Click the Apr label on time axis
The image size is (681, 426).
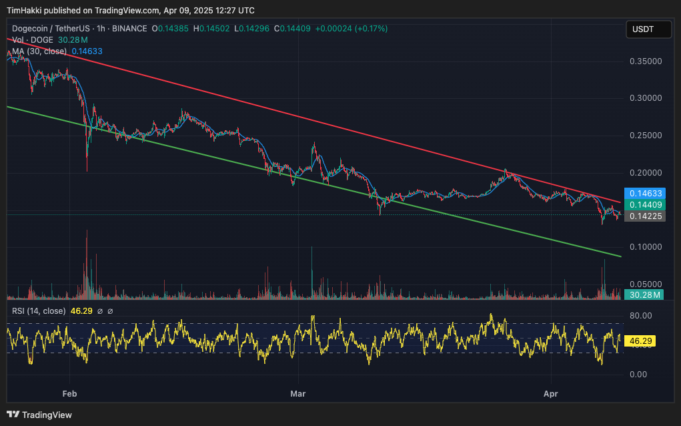tap(551, 394)
